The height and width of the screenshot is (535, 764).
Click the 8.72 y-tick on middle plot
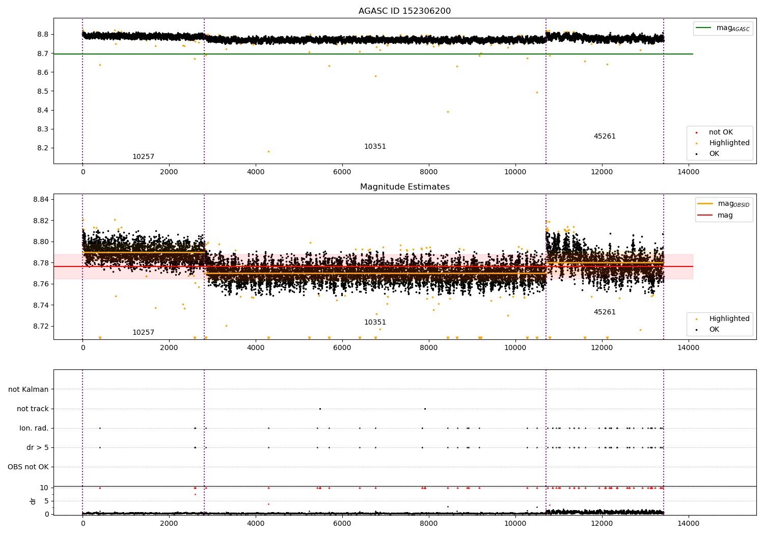(x=40, y=327)
